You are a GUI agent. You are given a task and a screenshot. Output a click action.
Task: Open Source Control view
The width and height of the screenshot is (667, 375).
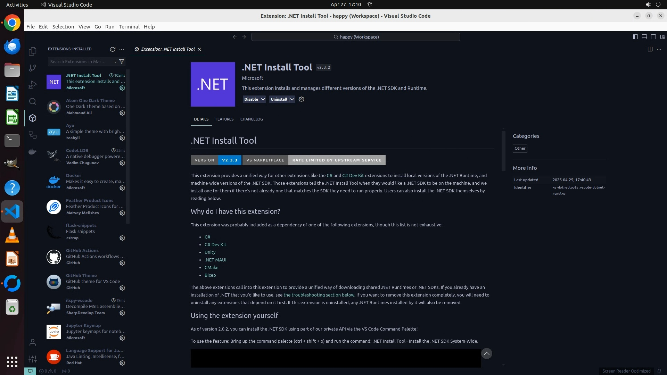33,68
